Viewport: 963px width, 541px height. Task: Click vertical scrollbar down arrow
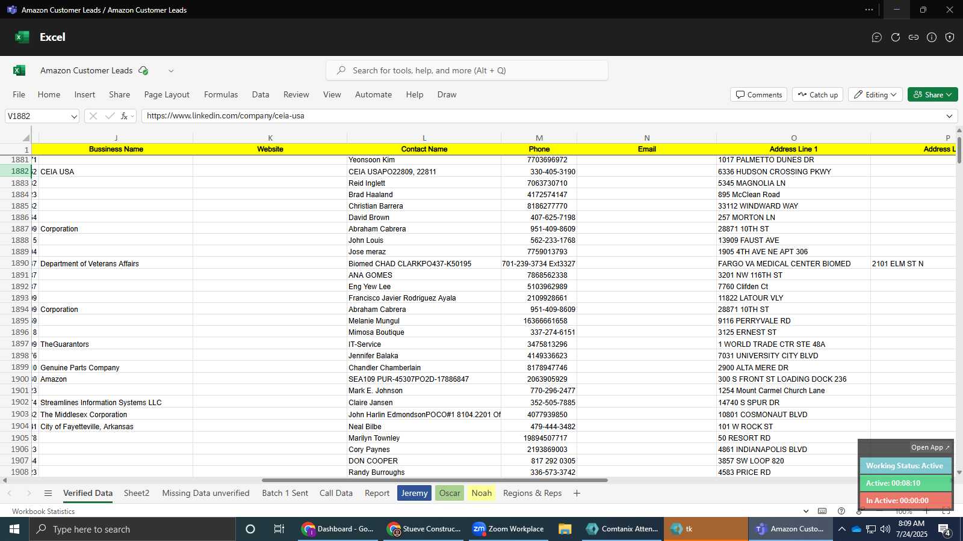[x=959, y=472]
